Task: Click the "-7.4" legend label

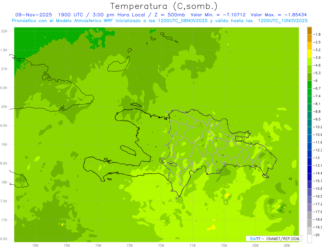Action: tap(317, 96)
